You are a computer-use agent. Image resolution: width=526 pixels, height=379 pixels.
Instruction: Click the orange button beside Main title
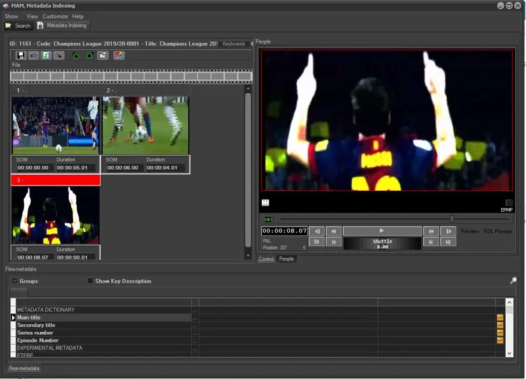(x=500, y=318)
